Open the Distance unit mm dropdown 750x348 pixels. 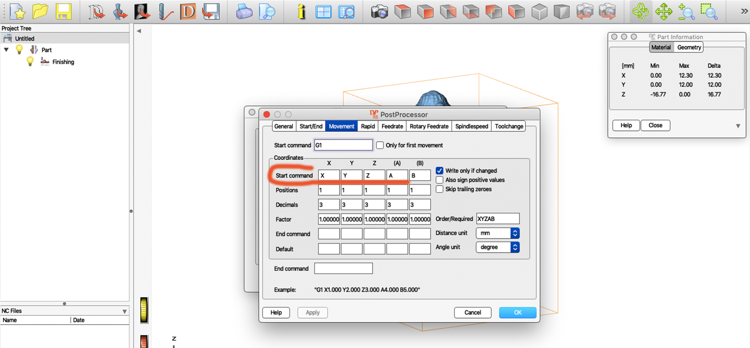[497, 233]
